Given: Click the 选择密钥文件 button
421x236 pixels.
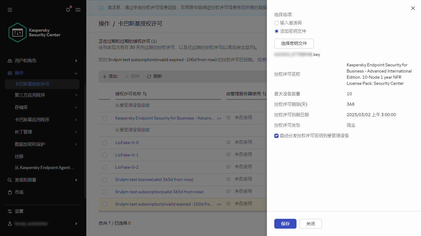Looking at the screenshot, I should pos(294,44).
